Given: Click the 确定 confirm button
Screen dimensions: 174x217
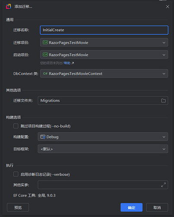Looking at the screenshot, I should point(132,207).
